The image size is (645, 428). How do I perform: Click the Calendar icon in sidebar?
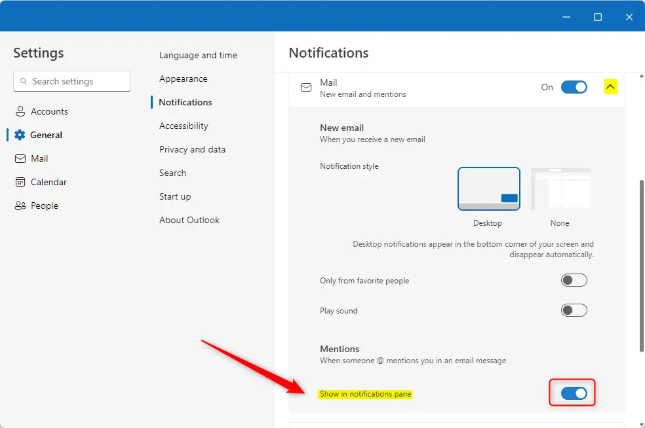coord(20,182)
